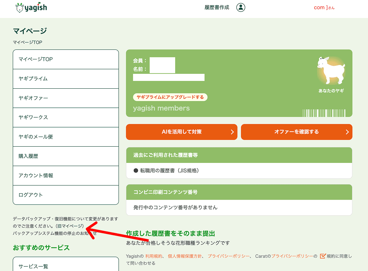Open 購入履歴 sidebar item
The width and height of the screenshot is (368, 271).
click(66, 156)
